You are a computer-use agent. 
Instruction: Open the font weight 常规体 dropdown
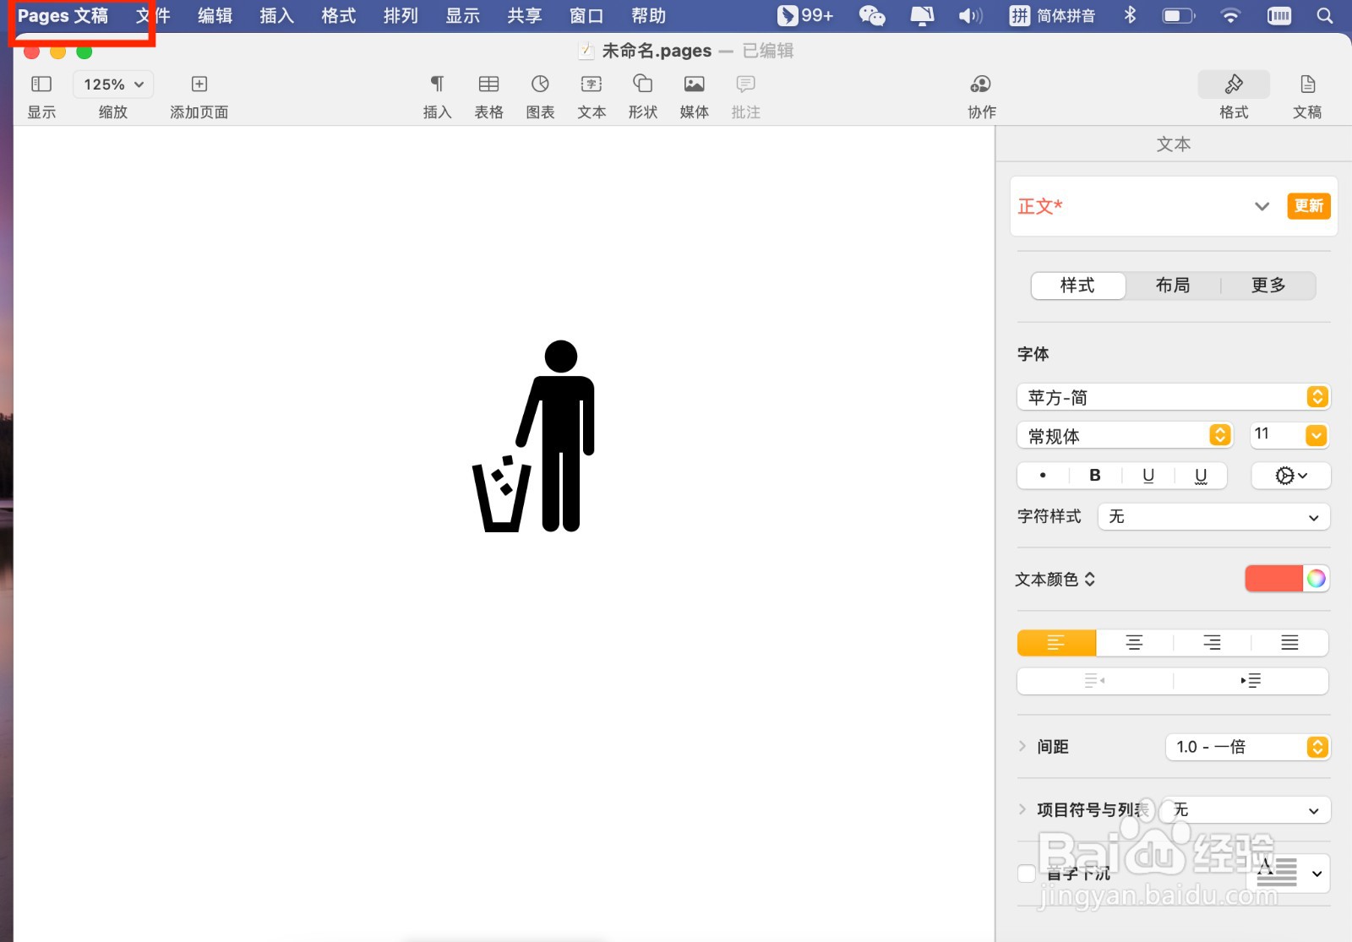[1125, 436]
